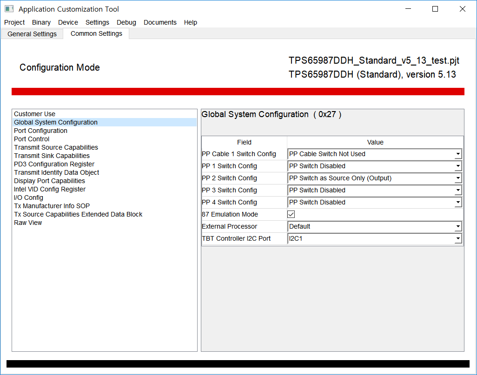
Task: Click the Configuration Mode heading
Action: pos(60,67)
